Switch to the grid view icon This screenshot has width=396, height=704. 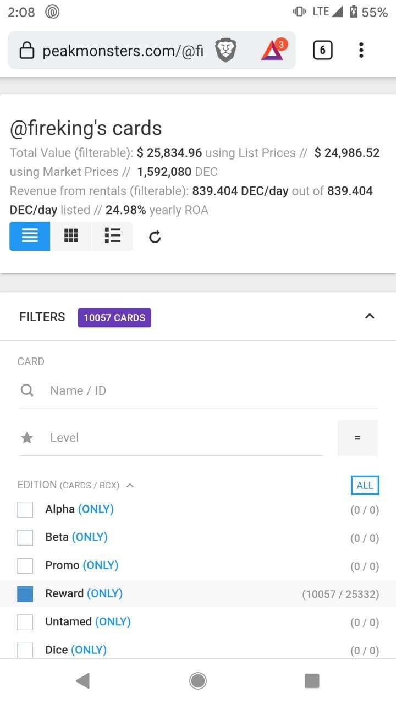(x=71, y=237)
